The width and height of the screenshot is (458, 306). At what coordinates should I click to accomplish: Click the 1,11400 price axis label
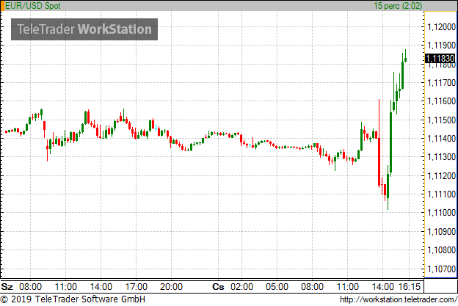click(x=441, y=139)
